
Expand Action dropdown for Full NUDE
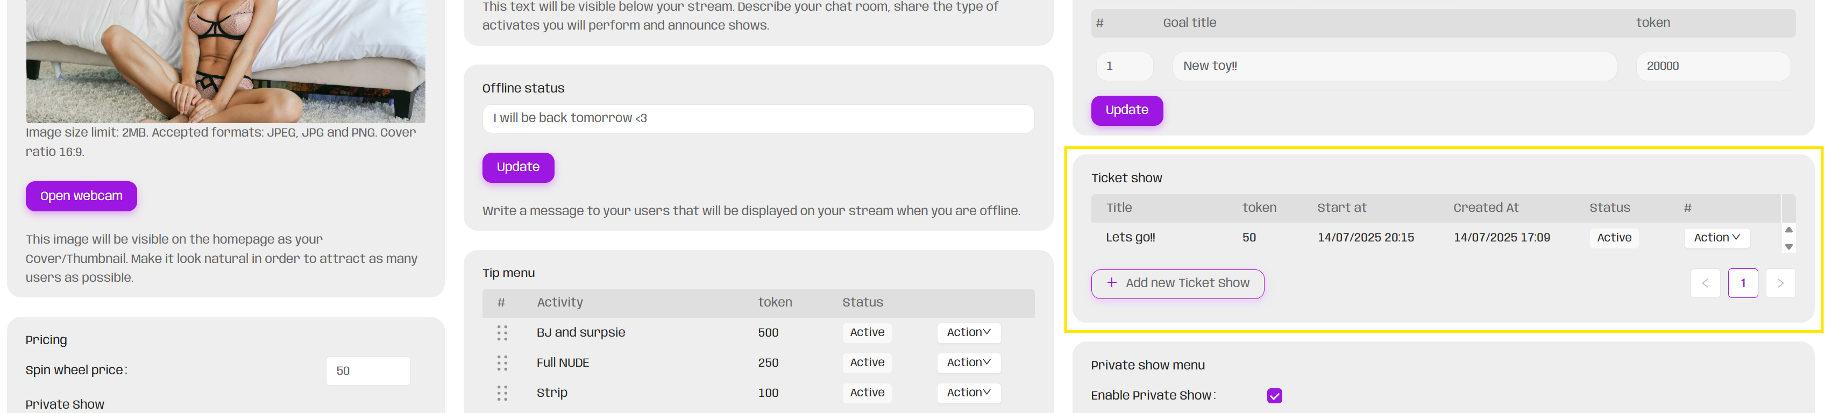(968, 362)
